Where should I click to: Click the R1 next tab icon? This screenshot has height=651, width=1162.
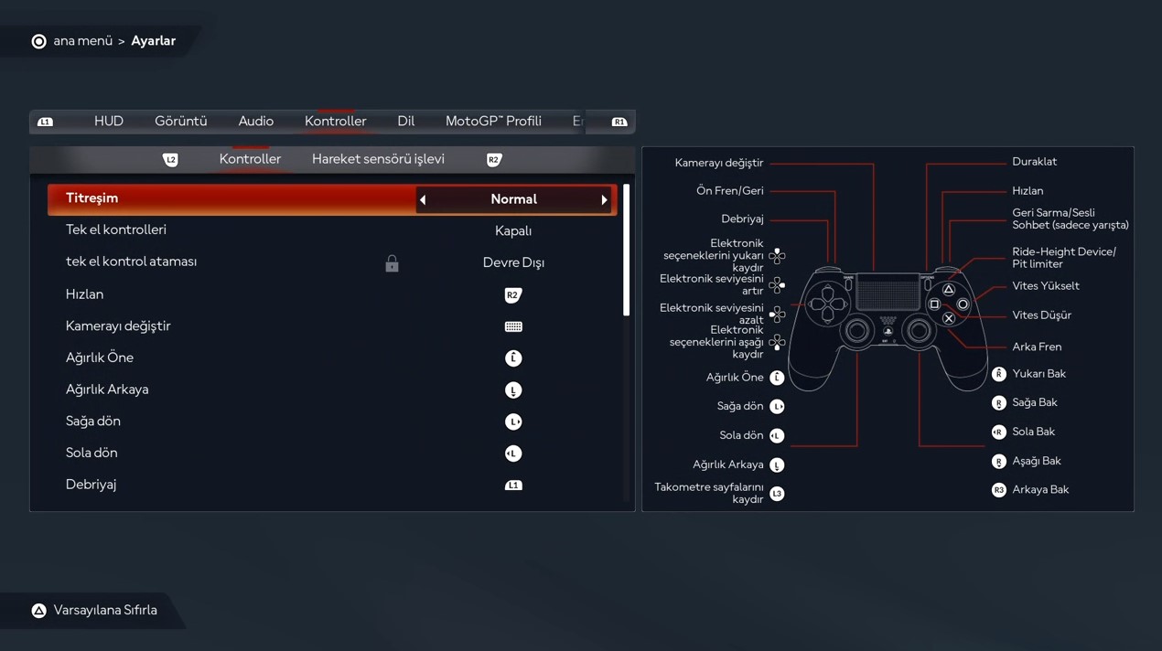point(619,122)
